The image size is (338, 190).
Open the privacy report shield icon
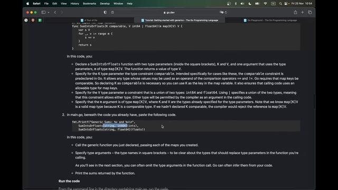click(105, 12)
